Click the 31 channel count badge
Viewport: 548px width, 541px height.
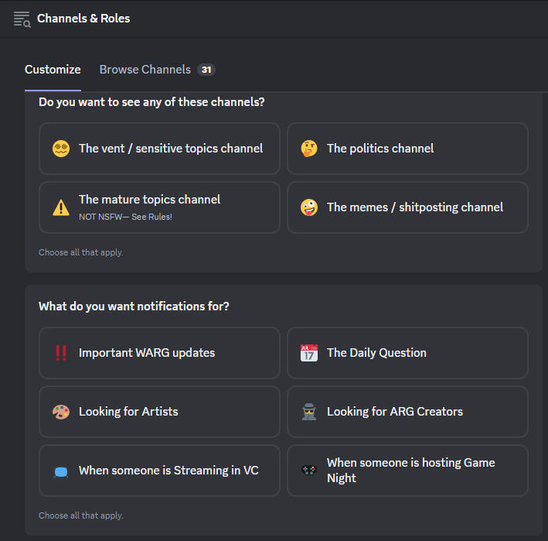point(206,70)
